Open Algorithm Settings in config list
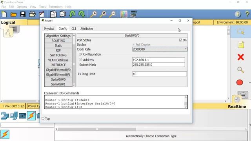Image resolution: width=251 pixels, height=141 pixels. pos(58,36)
